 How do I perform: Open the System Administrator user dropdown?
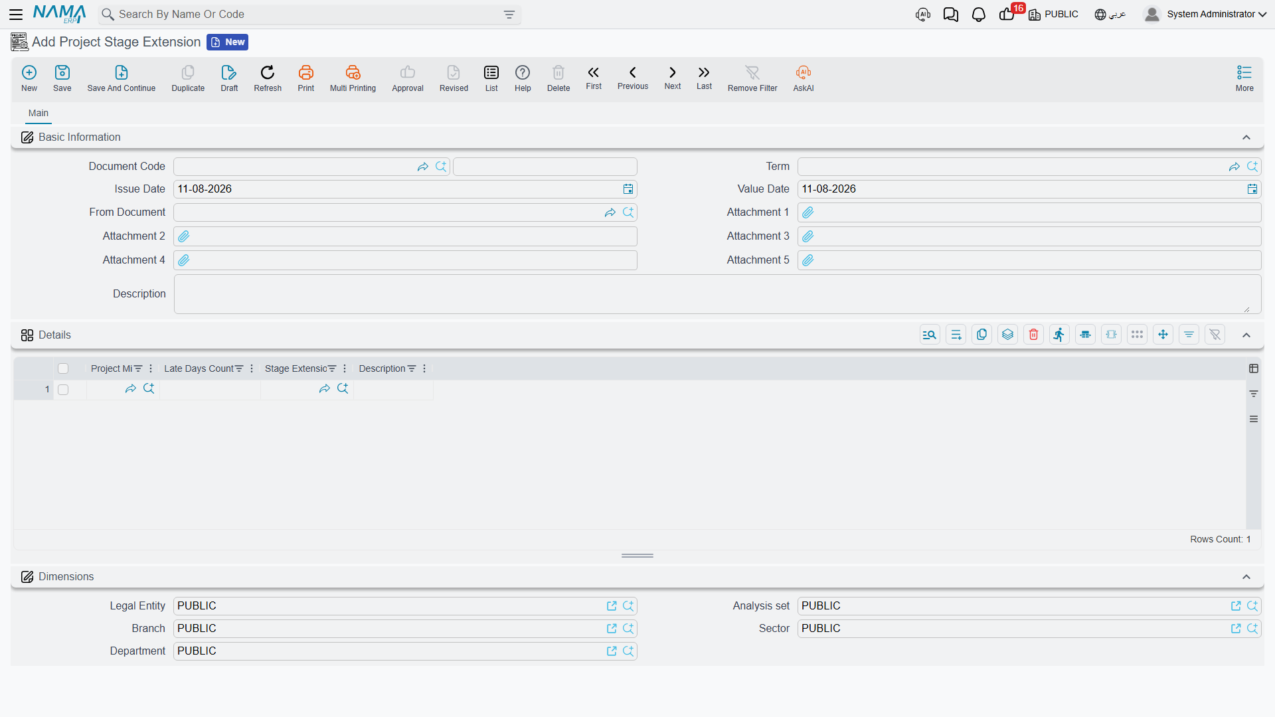(x=1205, y=14)
